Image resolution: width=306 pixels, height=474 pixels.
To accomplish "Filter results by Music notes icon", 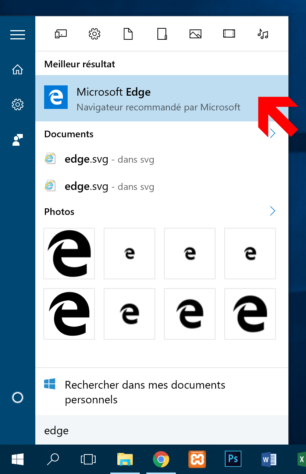I will 263,34.
